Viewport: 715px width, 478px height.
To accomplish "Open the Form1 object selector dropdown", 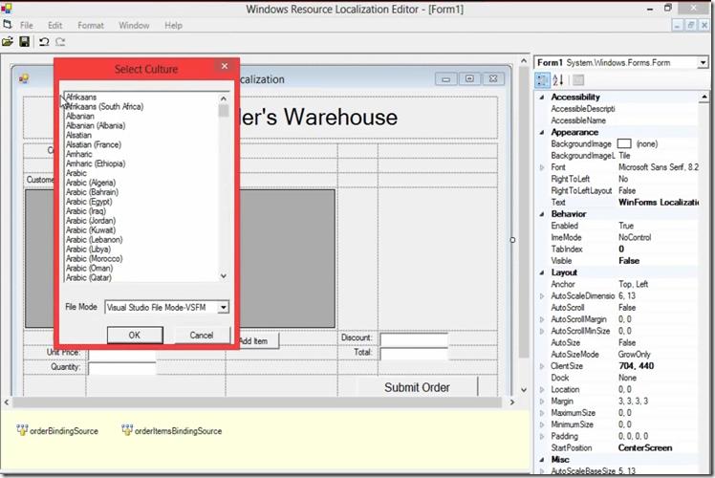I will click(703, 62).
